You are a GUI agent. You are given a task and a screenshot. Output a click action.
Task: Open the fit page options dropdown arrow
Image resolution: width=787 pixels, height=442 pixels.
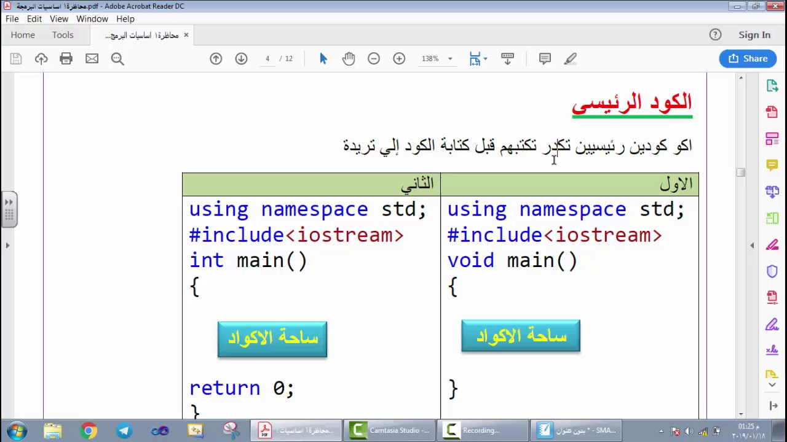[x=486, y=59]
